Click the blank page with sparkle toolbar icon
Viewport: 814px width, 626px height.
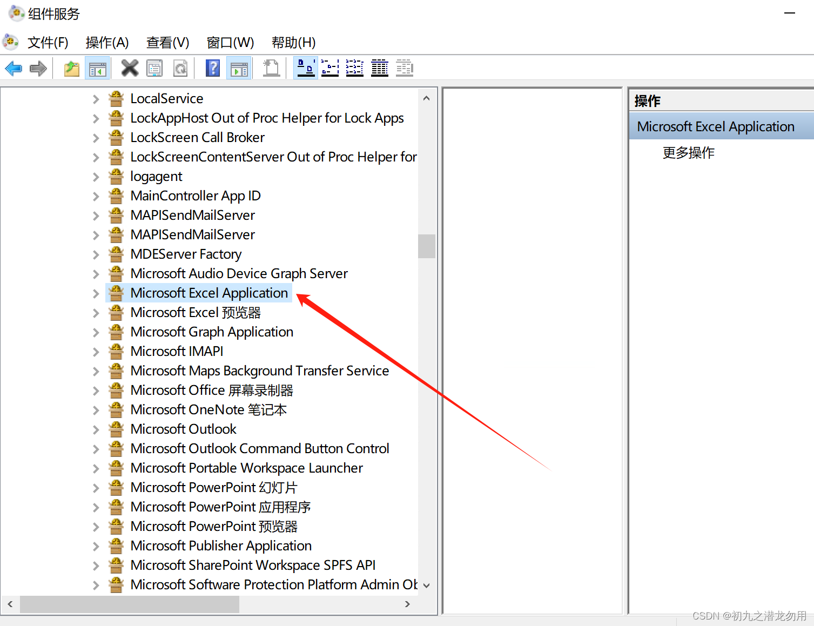271,68
